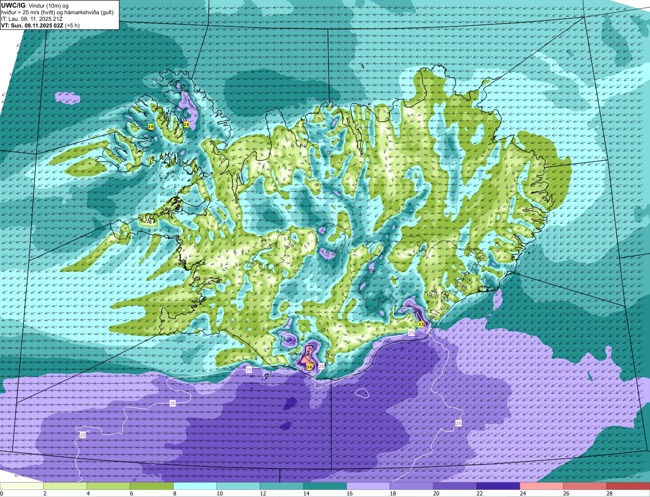
Task: Select the 'IT: Lau. 08. 11. 2025 21Z' line
Action: [x=32, y=18]
